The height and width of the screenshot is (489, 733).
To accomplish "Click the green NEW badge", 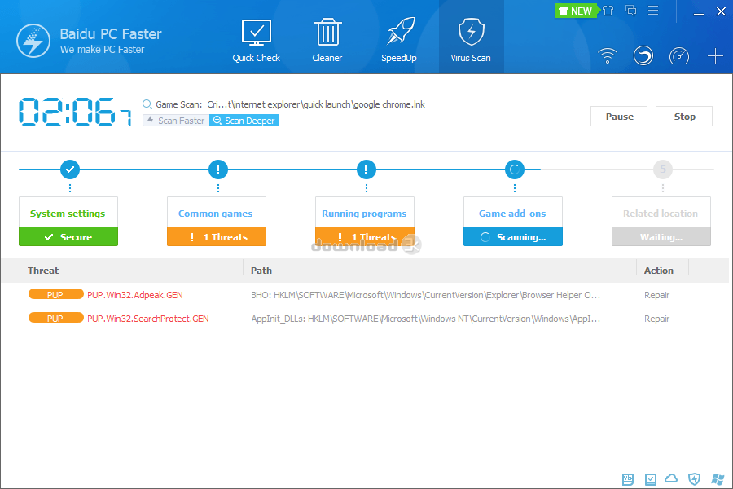I will pos(575,11).
